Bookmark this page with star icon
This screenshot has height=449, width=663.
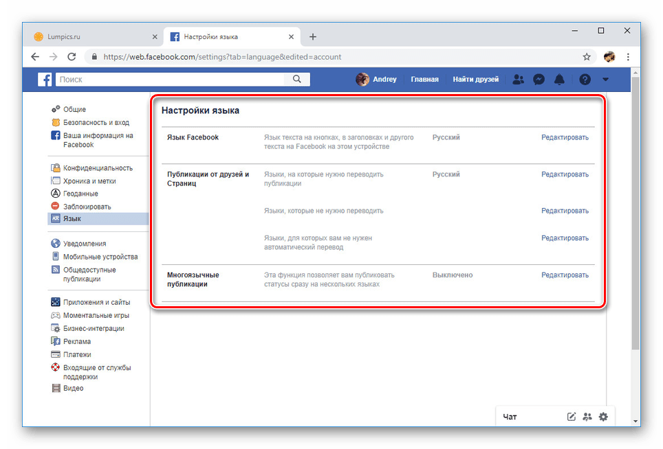[587, 56]
